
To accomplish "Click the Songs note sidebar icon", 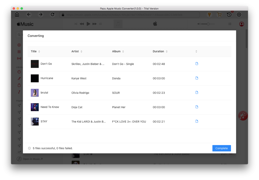I will point(19,92).
